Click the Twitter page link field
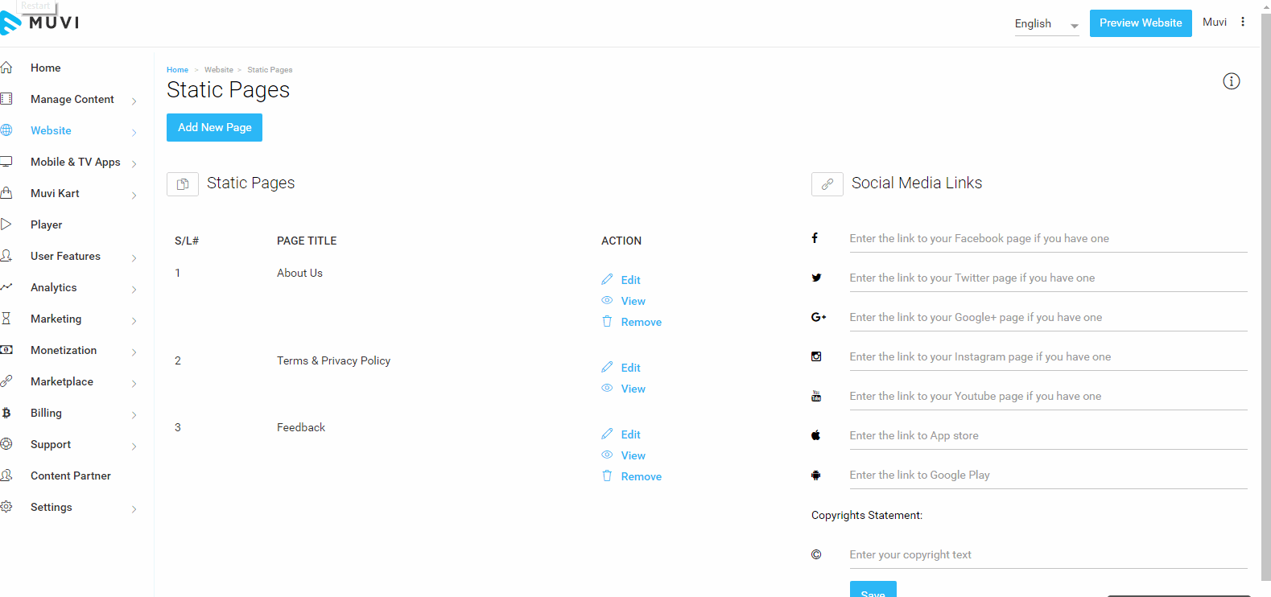Image resolution: width=1271 pixels, height=597 pixels. (x=1048, y=278)
